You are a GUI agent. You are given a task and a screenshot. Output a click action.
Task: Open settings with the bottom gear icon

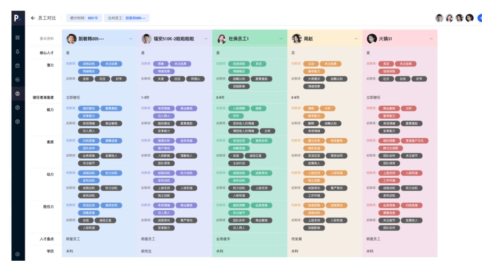(18, 254)
